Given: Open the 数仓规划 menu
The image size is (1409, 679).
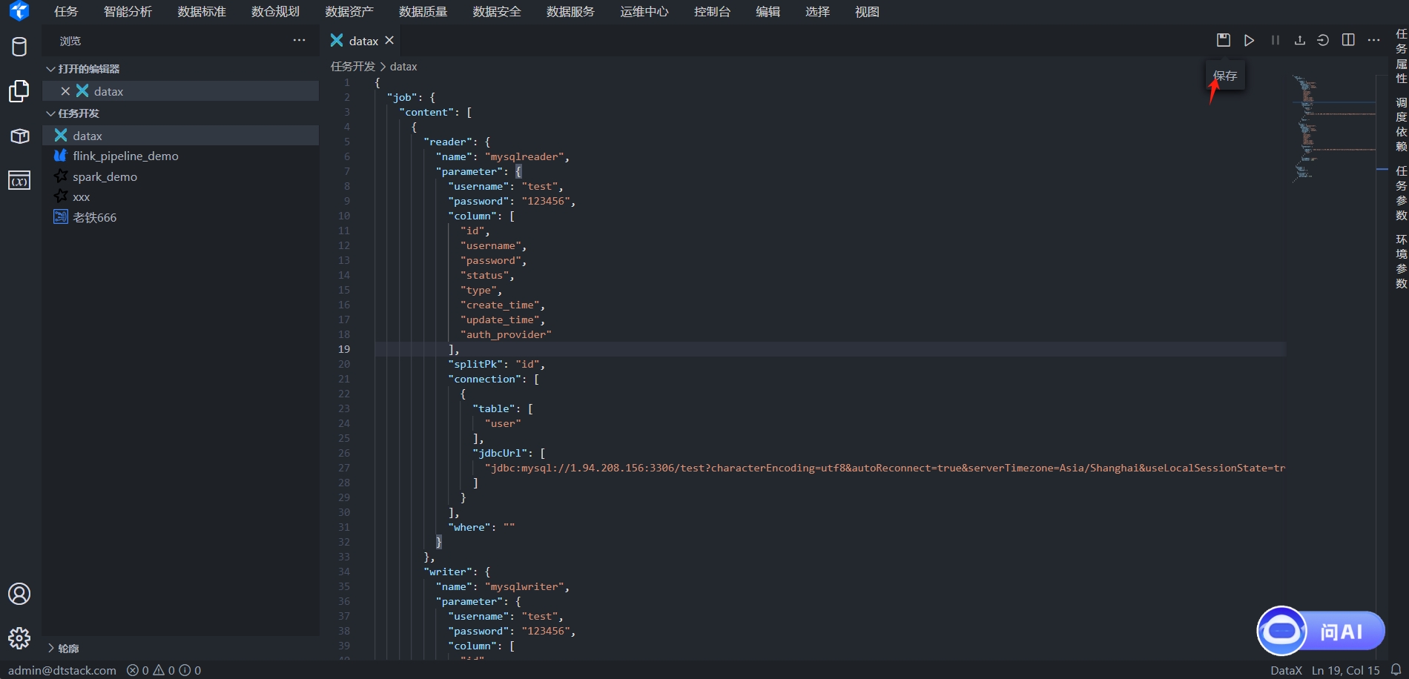Looking at the screenshot, I should point(275,12).
